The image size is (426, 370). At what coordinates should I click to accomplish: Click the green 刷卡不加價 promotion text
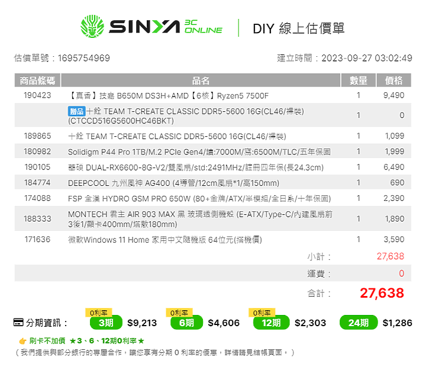[x=86, y=340]
